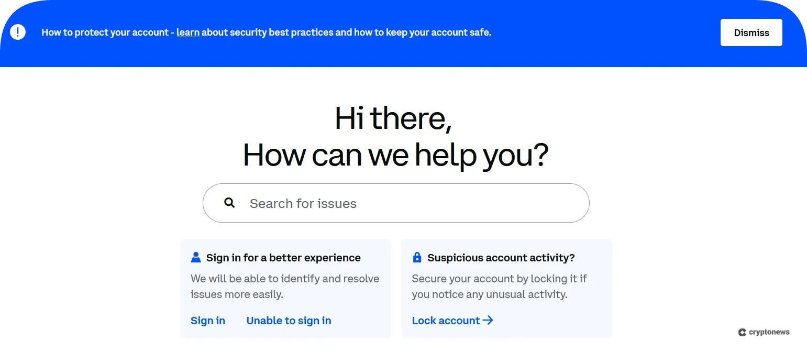Select the "Unable to sign in" option
Screen dimensions: 807x352
click(x=289, y=320)
